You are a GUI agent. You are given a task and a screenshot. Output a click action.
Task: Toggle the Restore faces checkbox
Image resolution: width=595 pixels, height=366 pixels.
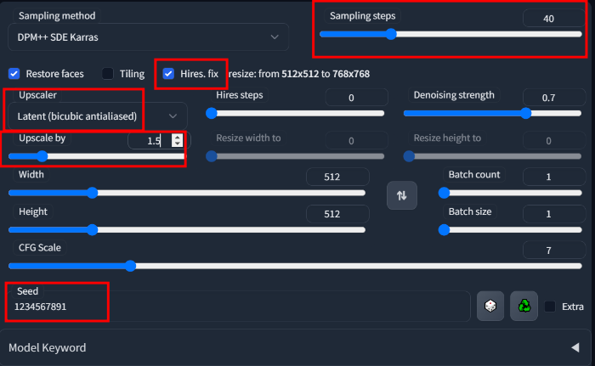[x=14, y=74]
